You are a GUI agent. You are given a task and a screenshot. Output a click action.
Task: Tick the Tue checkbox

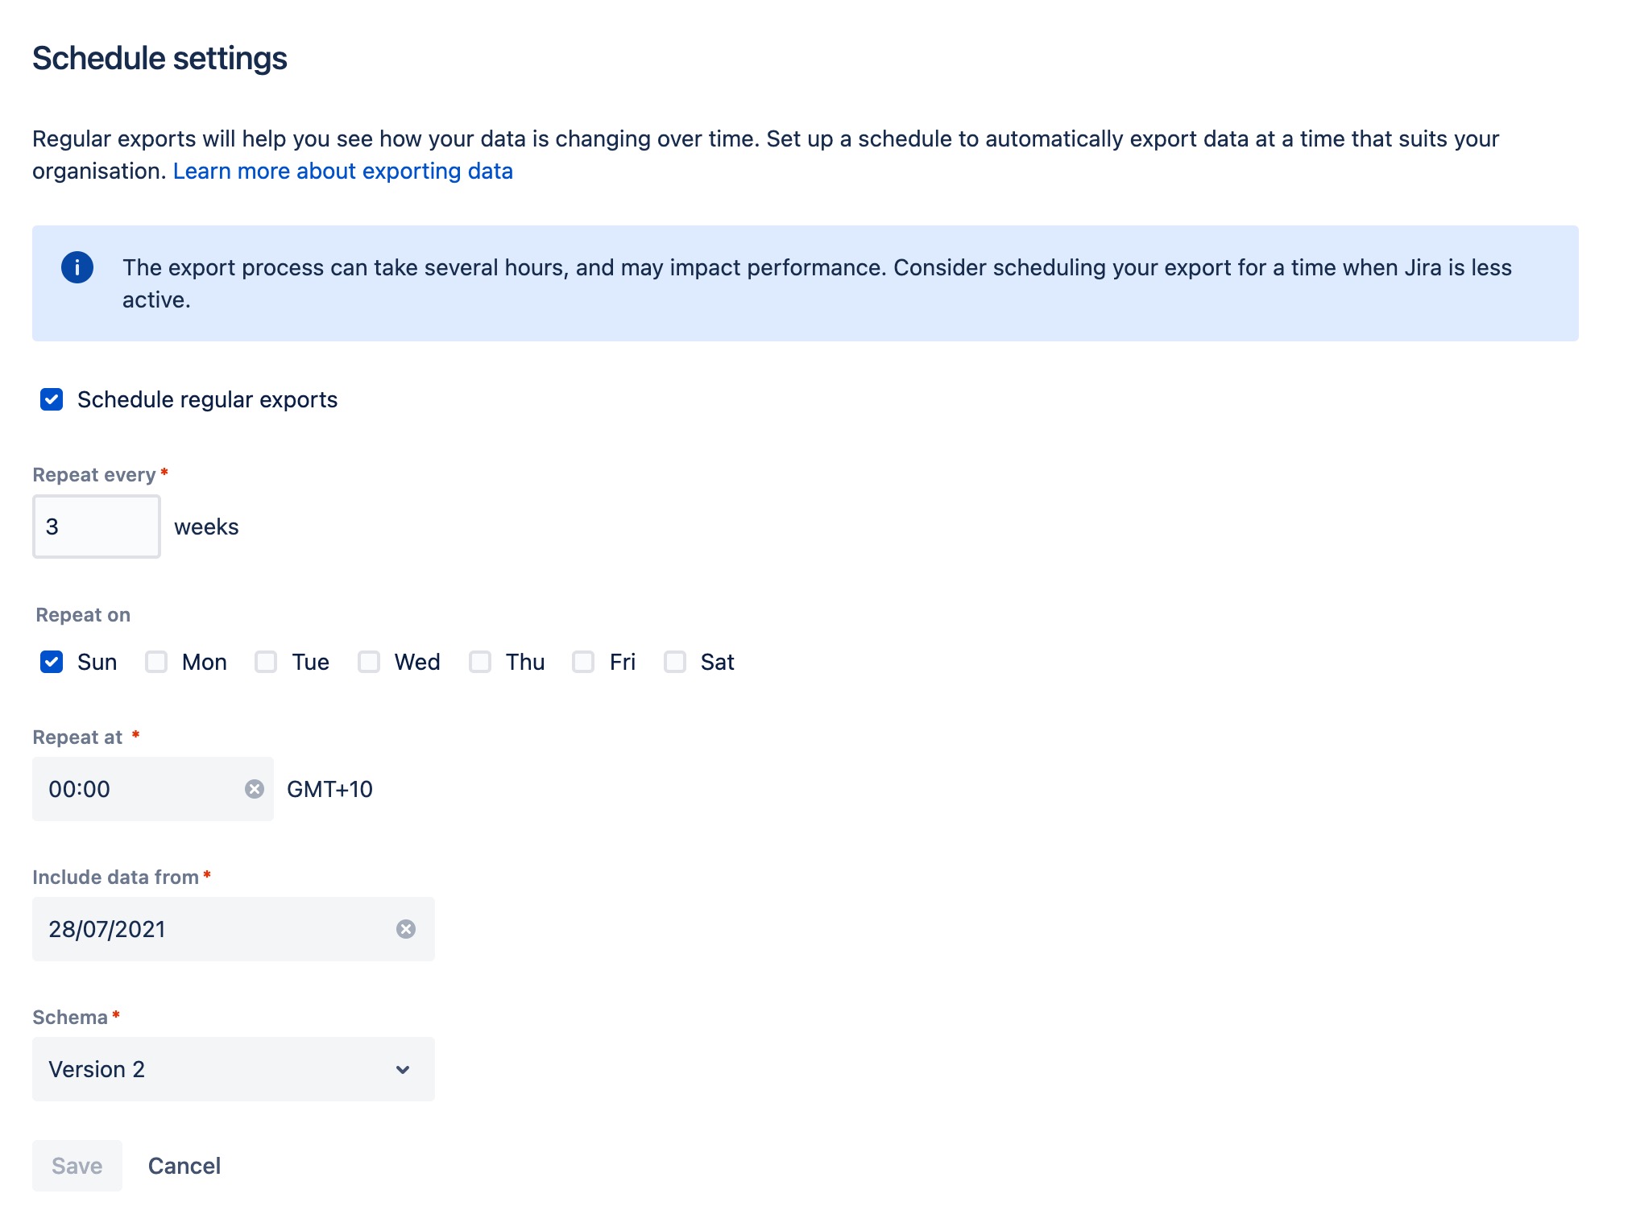tap(266, 662)
